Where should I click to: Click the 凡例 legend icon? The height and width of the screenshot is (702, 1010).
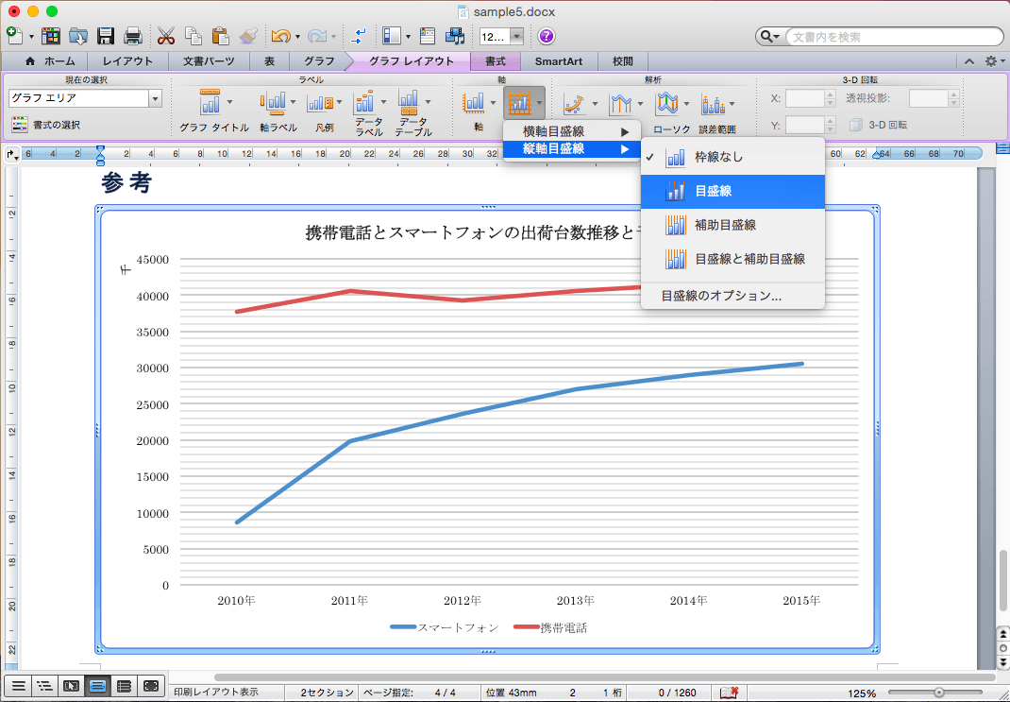click(320, 103)
